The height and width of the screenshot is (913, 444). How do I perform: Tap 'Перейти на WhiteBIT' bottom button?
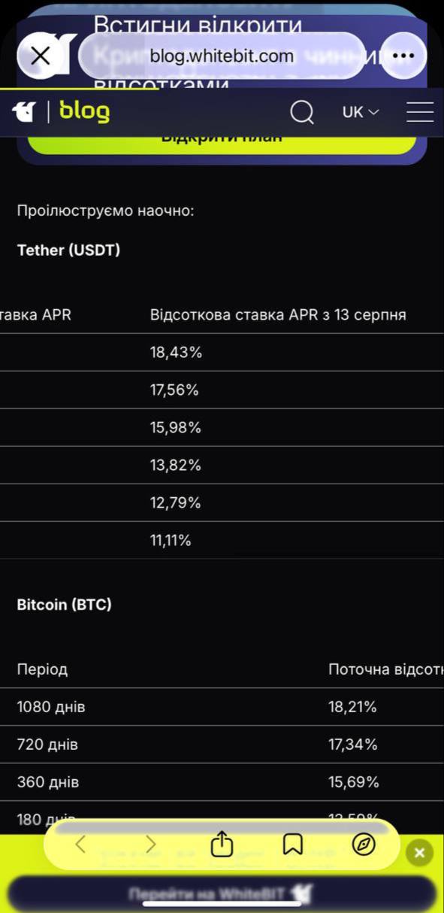point(222,894)
